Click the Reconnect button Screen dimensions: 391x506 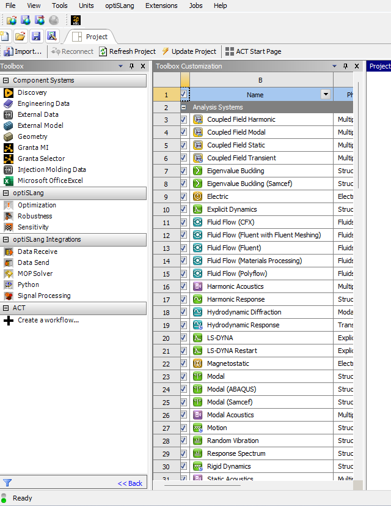[x=73, y=51]
